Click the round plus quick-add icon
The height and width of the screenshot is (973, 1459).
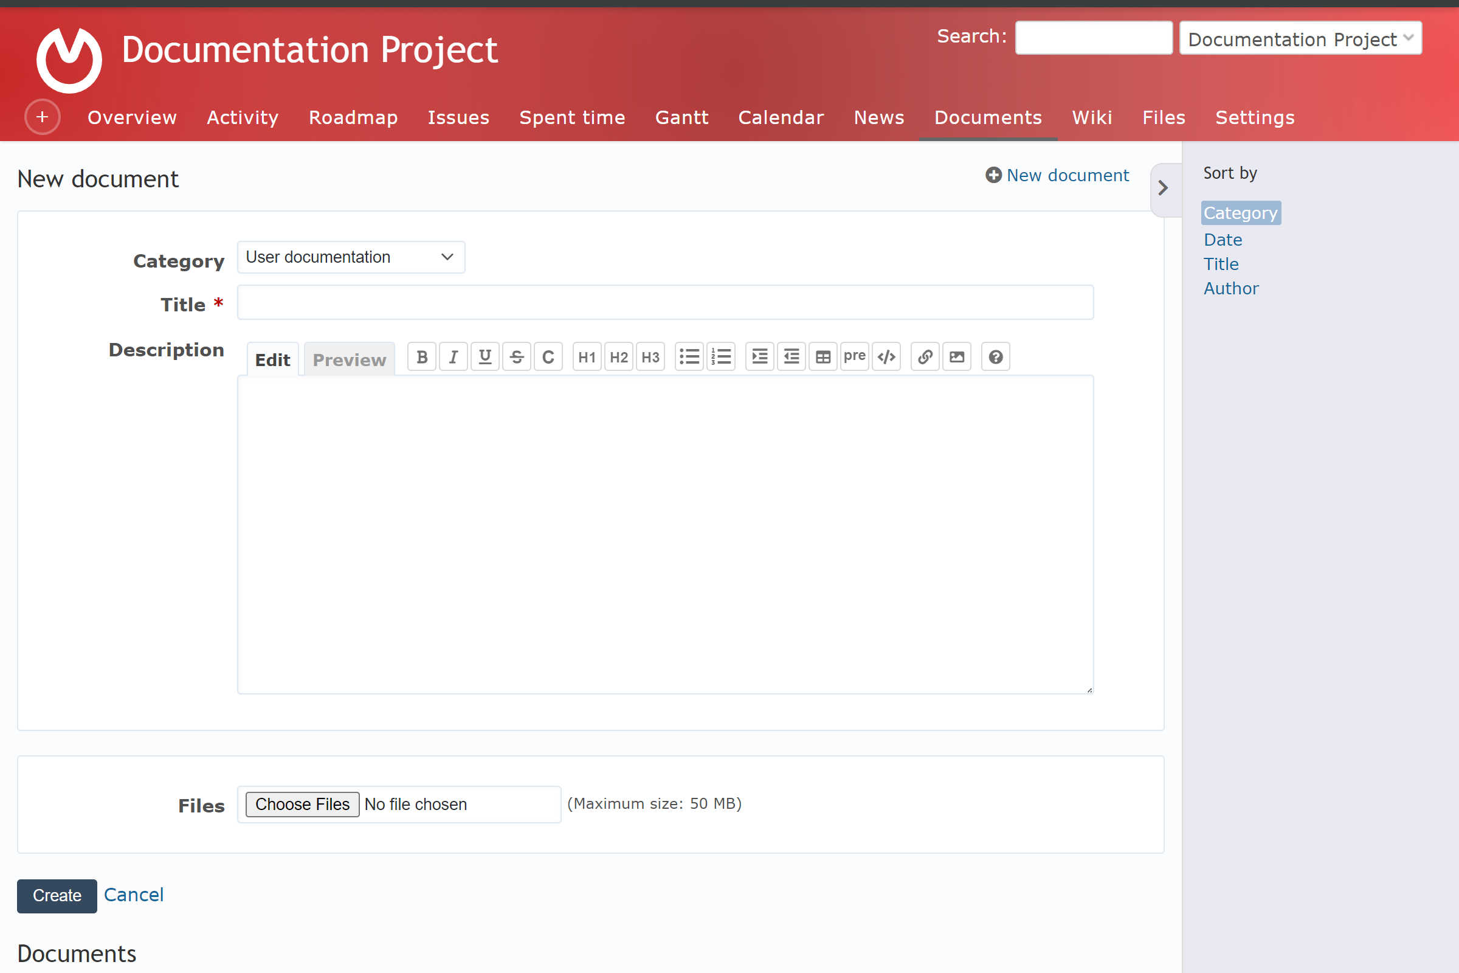click(x=42, y=117)
